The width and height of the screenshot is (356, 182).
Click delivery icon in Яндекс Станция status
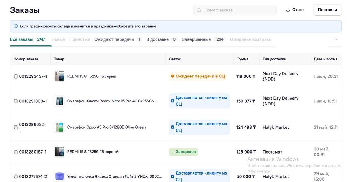click(173, 176)
